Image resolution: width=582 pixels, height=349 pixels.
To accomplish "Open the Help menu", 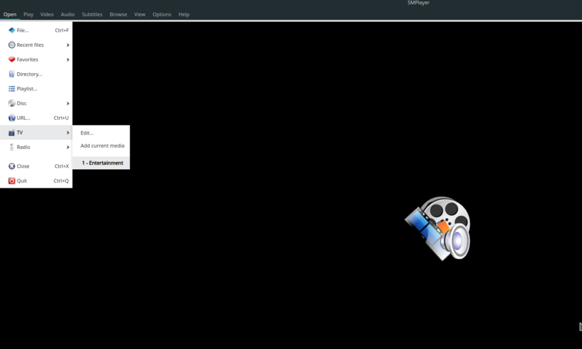I will tap(184, 14).
